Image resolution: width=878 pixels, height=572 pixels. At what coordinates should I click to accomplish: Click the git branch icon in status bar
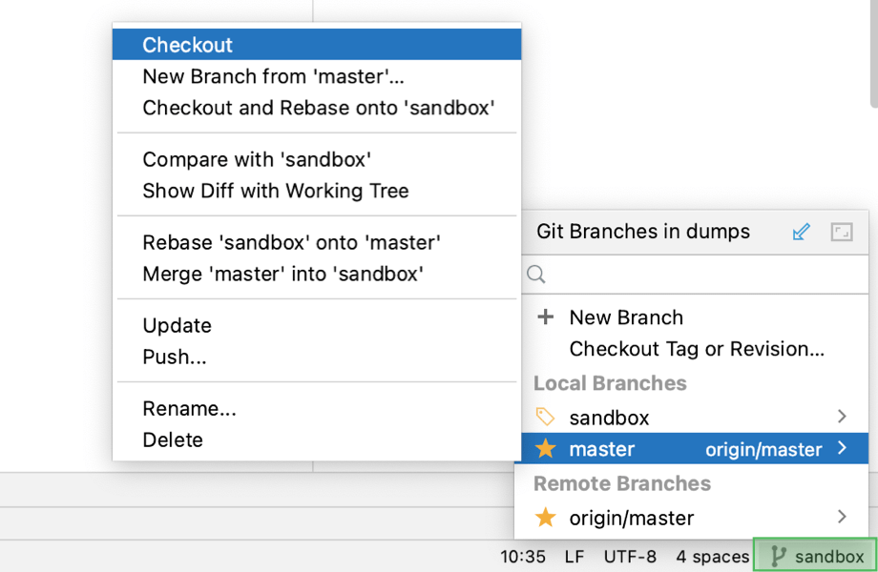coord(778,557)
